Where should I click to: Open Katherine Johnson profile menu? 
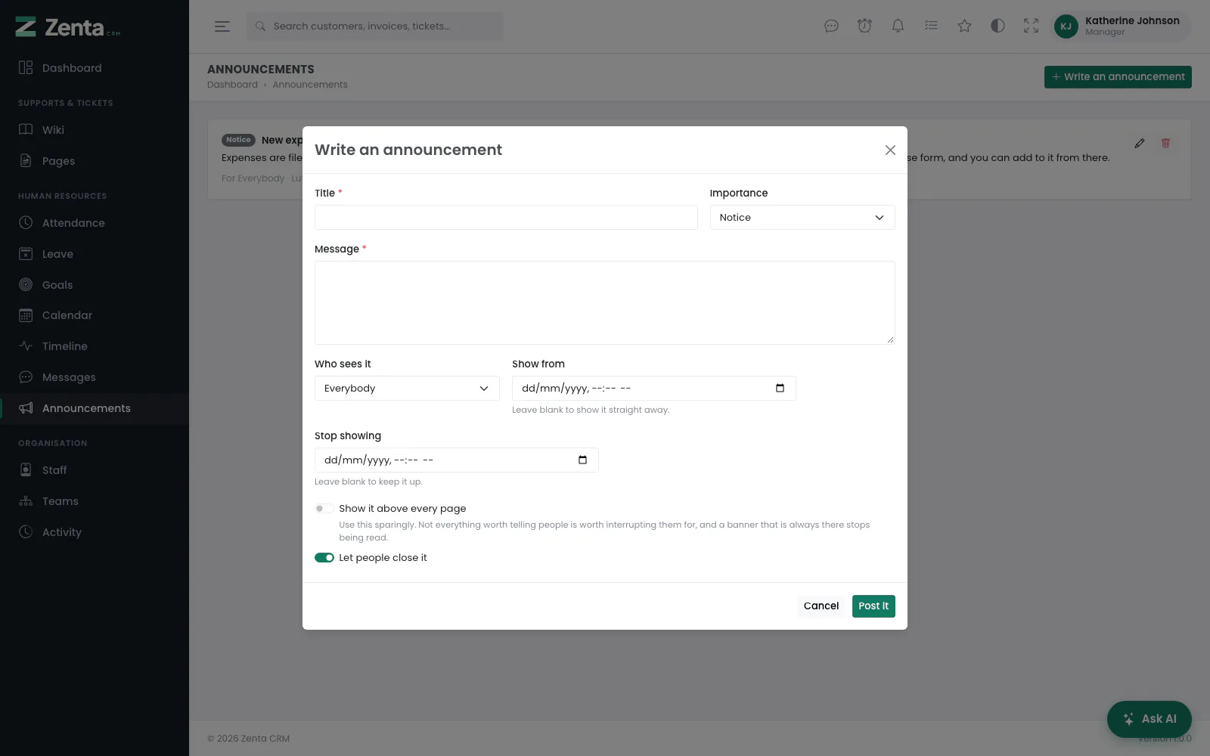[1122, 26]
